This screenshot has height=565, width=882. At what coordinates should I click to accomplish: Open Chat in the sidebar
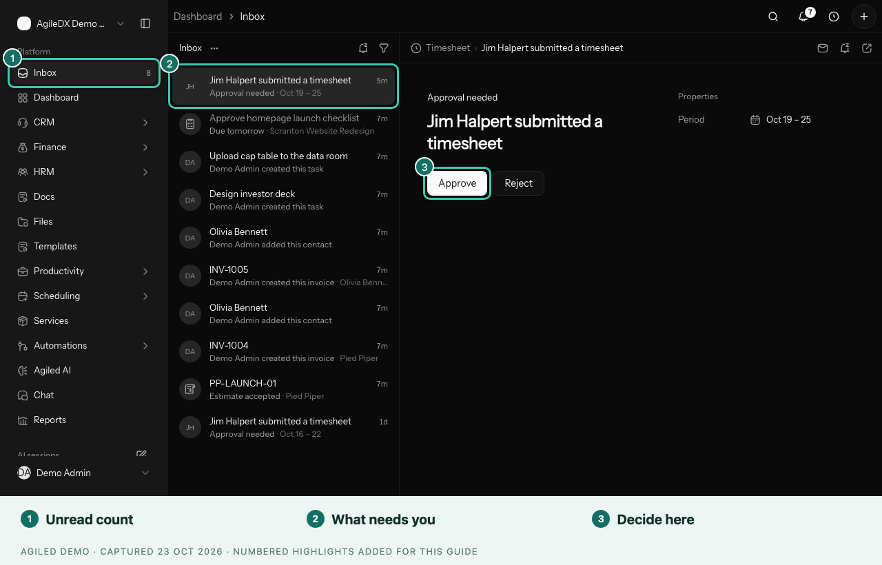pos(83,395)
